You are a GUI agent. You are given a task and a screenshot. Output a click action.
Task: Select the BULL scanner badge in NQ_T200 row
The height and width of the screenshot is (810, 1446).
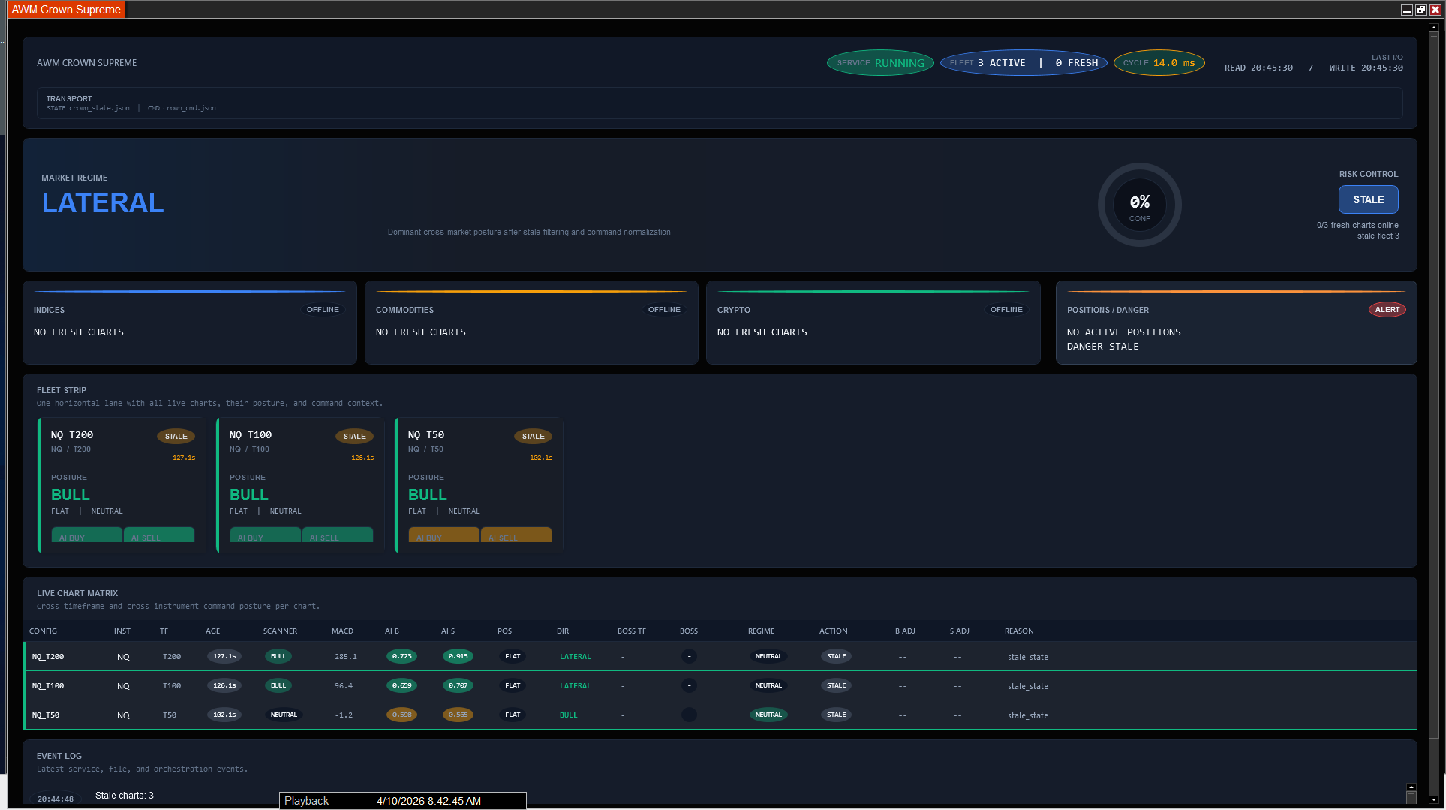point(278,656)
